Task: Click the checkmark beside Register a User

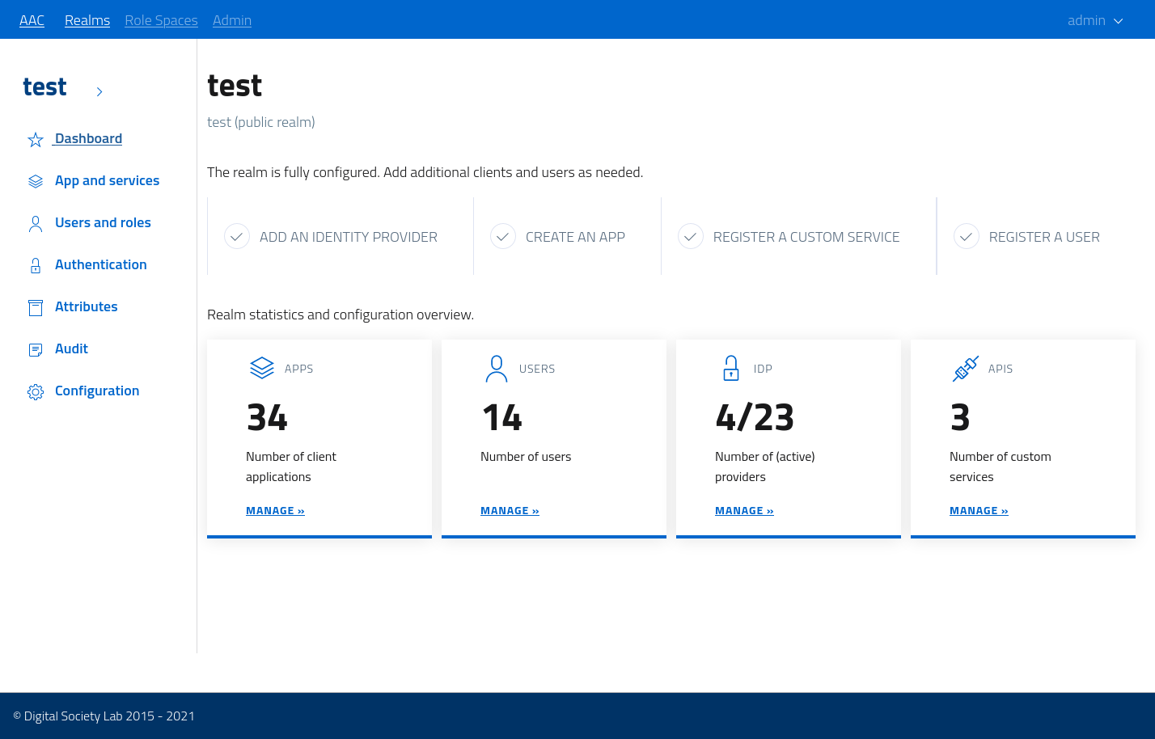Action: 967,237
